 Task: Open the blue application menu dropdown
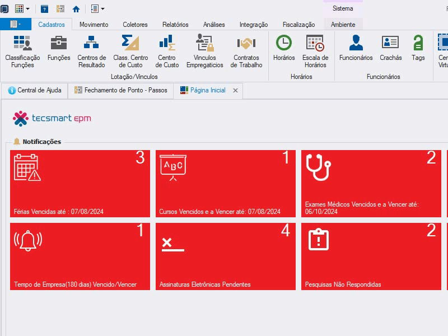pos(16,24)
